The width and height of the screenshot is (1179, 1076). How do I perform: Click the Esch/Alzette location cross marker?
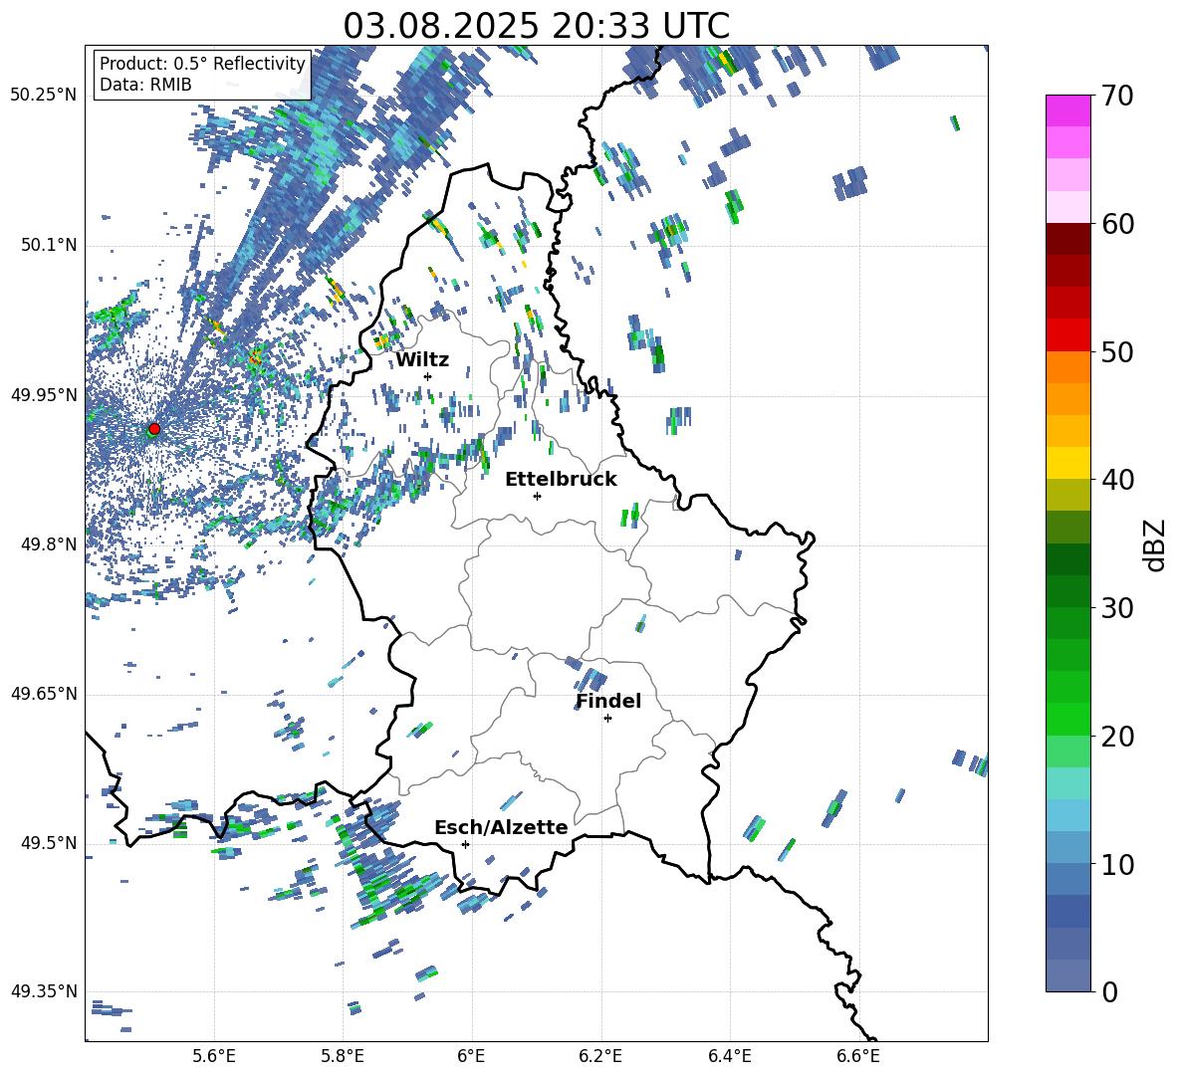(x=465, y=844)
